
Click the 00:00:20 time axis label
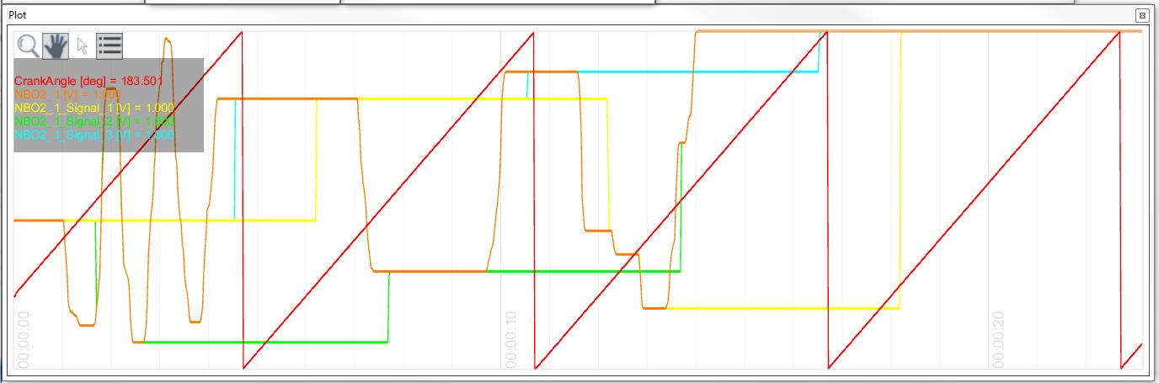click(998, 338)
